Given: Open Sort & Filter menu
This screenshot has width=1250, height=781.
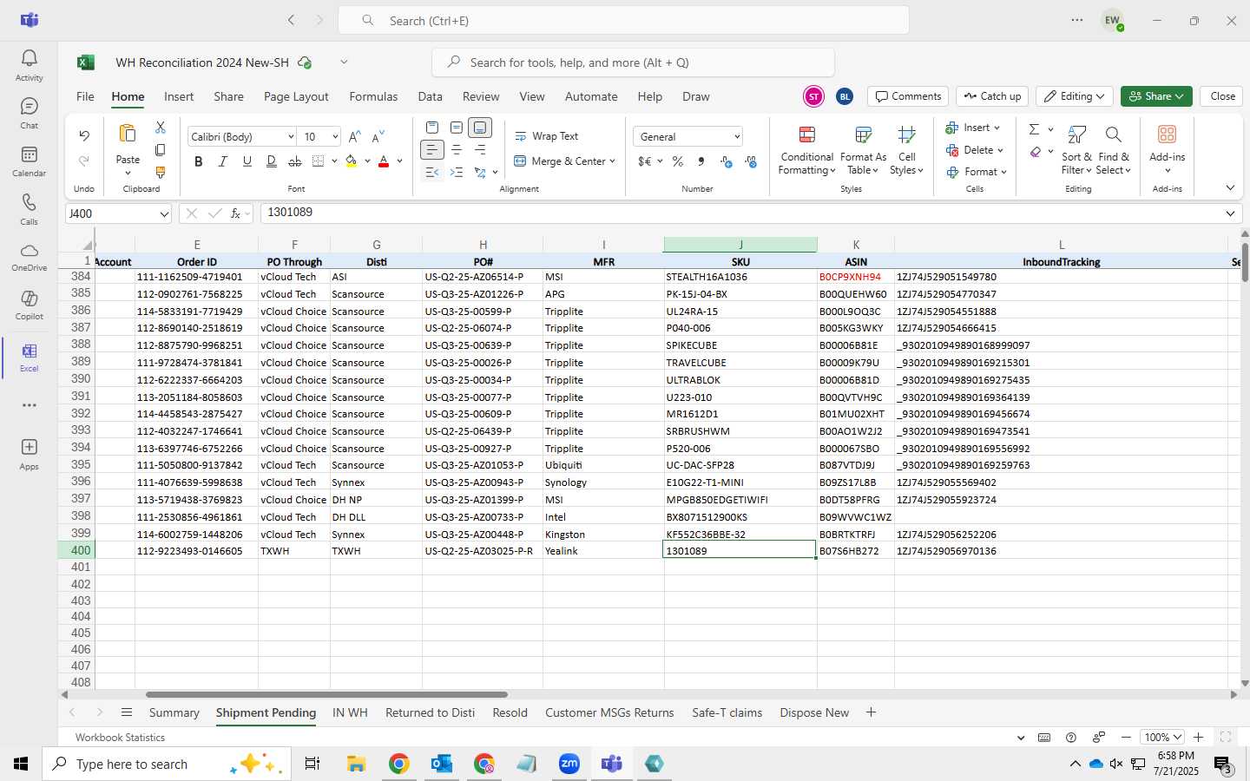Looking at the screenshot, I should pos(1076,150).
